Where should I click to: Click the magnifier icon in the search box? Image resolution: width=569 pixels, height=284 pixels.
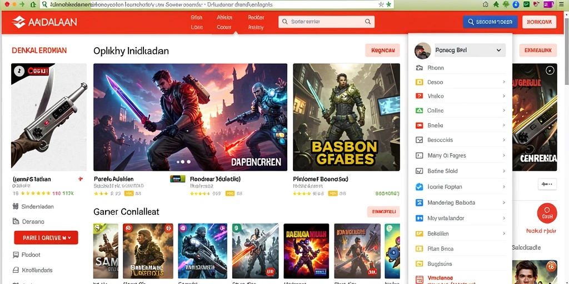click(368, 22)
